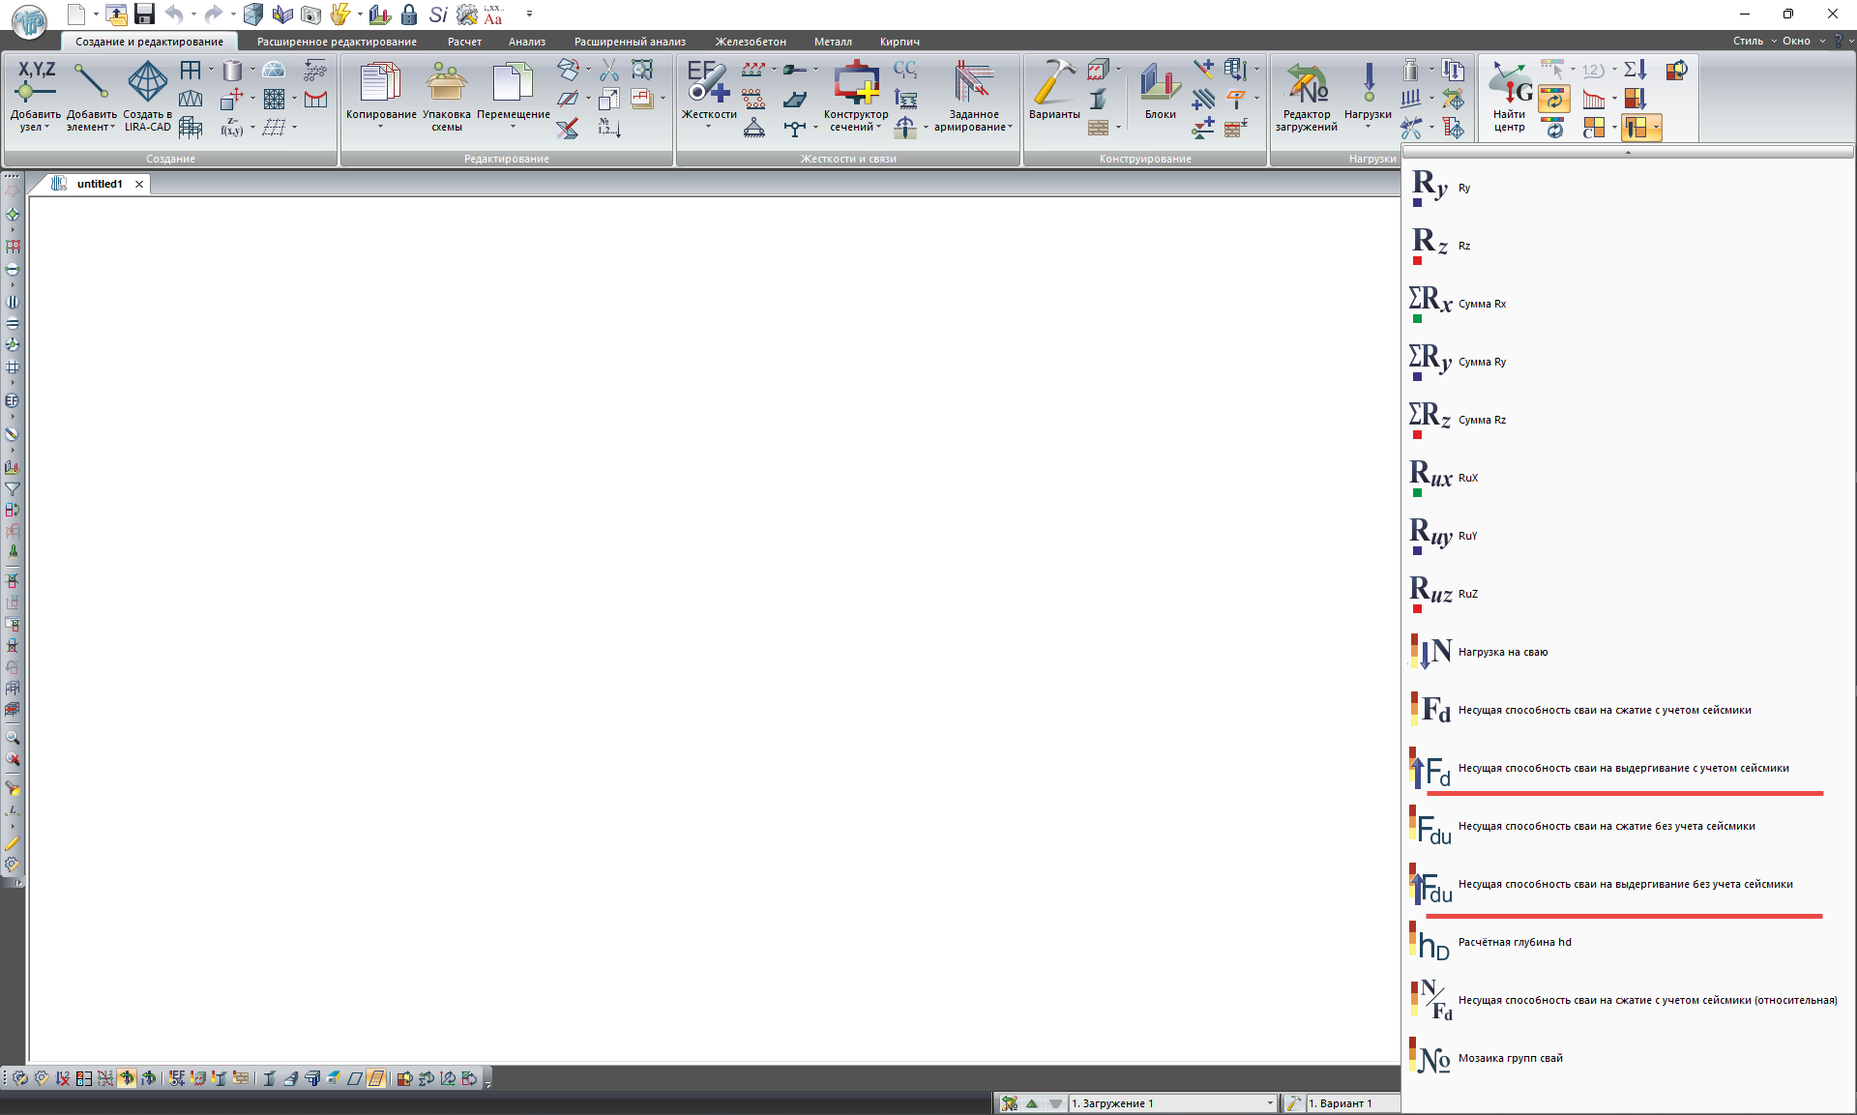
Task: Toggle the highlighted plate mesh display button
Action: [x=376, y=1078]
